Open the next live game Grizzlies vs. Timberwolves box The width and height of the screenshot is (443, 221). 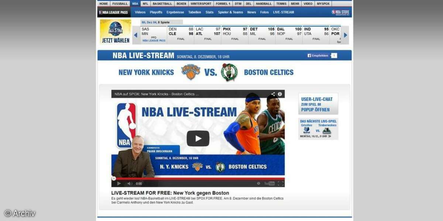pos(318,129)
